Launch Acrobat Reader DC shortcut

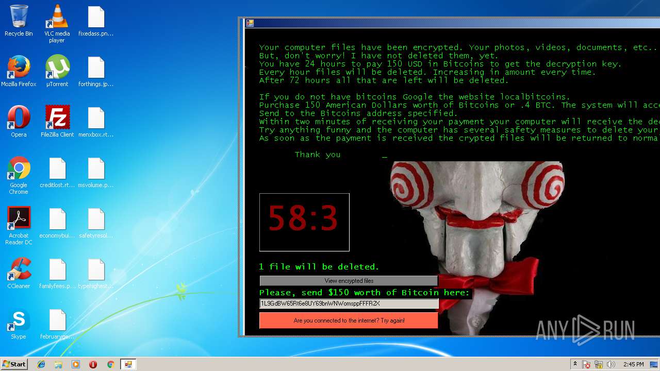point(19,226)
